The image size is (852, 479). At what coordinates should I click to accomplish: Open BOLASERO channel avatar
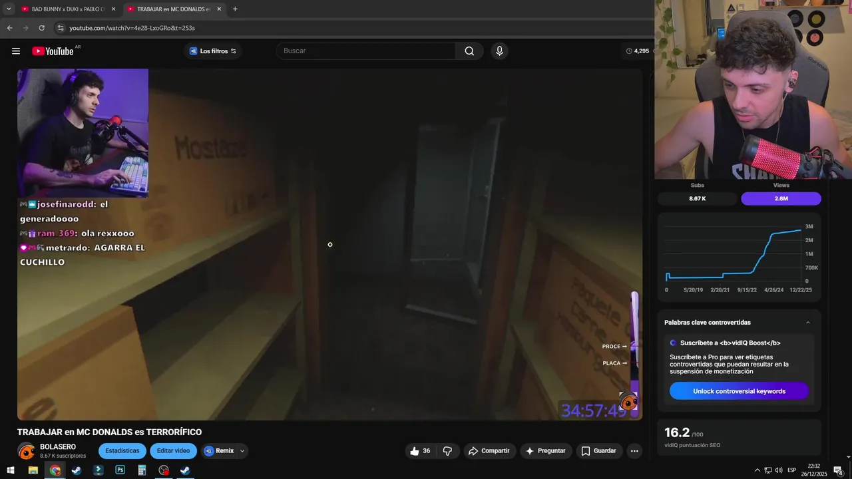pyautogui.click(x=26, y=452)
